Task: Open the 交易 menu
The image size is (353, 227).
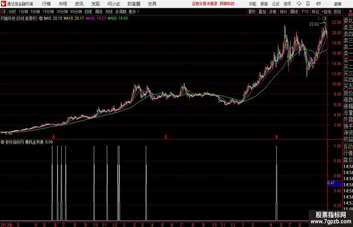Action: (152, 4)
